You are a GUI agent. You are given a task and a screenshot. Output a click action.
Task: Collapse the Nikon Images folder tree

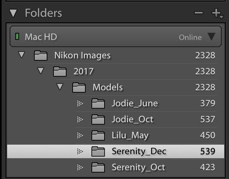point(22,55)
